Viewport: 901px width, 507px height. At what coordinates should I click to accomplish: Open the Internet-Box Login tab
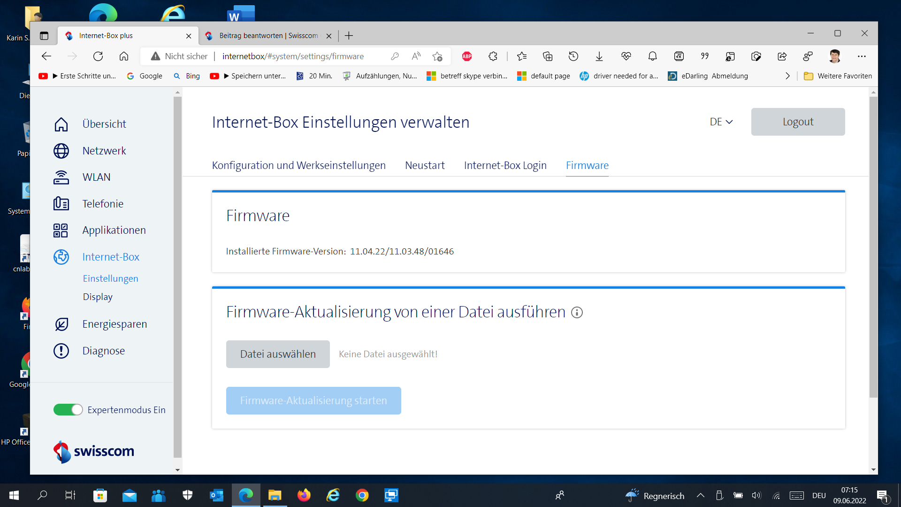tap(505, 165)
